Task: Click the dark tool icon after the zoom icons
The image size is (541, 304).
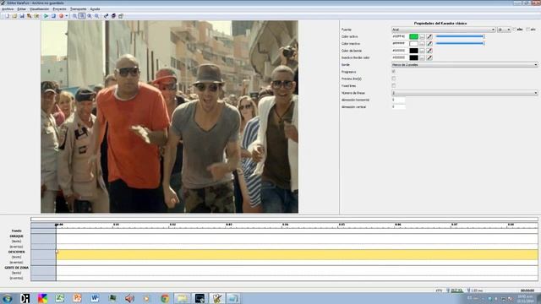Action: 106,16
